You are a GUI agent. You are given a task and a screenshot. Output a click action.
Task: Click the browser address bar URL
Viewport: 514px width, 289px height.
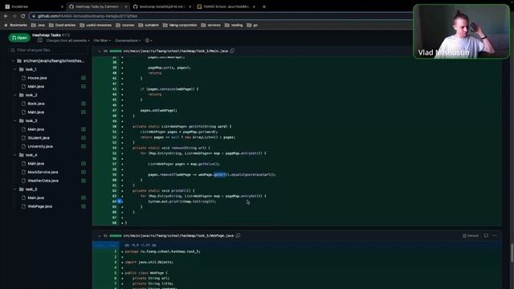(88, 16)
